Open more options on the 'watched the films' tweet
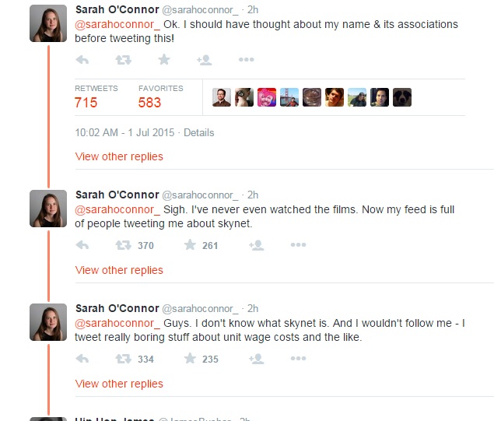The image size is (494, 421). (x=298, y=245)
